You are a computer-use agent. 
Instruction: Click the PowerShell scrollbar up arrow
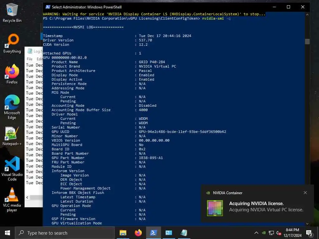[307, 15]
